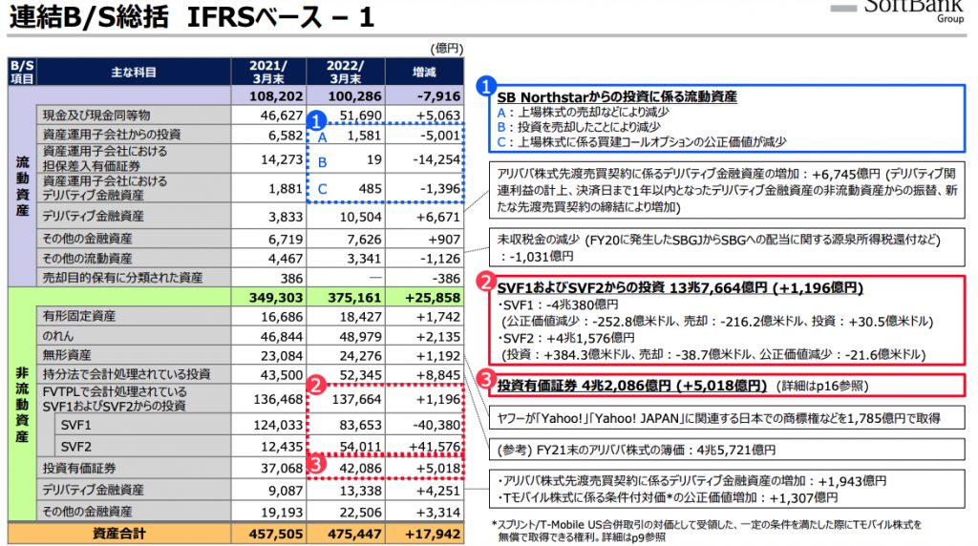Click the SVF1 value 83,653
Viewport: 978px width, 546px height.
360,426
